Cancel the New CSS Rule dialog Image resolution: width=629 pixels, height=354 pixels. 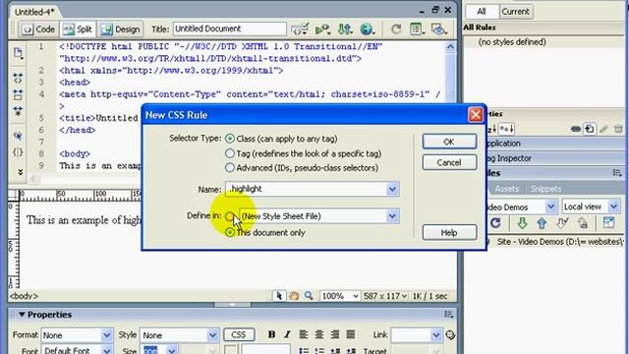(x=449, y=162)
